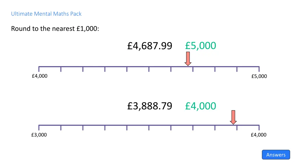
Task: Click the rightmost tick of the top number line
Action: [259, 69]
